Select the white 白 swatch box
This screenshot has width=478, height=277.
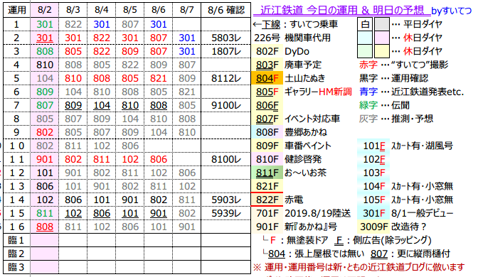365,24
